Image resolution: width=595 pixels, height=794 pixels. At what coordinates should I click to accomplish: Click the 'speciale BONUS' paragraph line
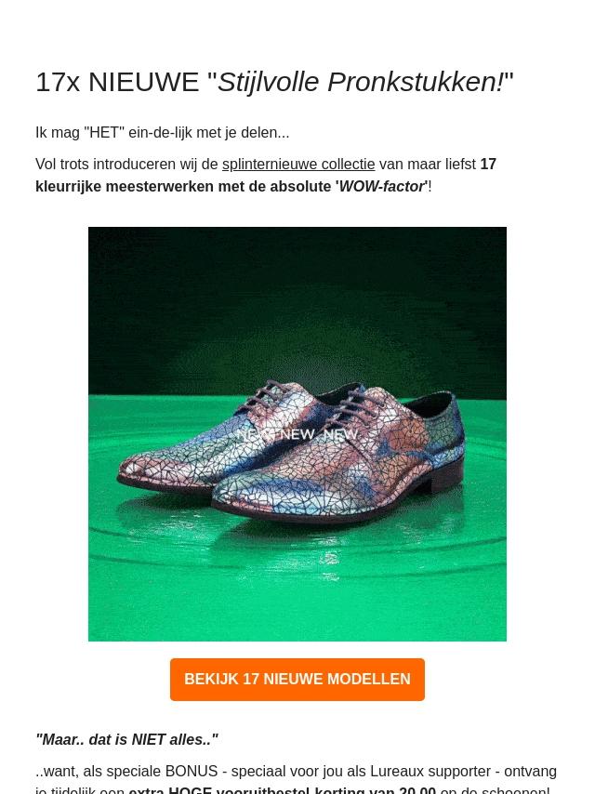296,772
